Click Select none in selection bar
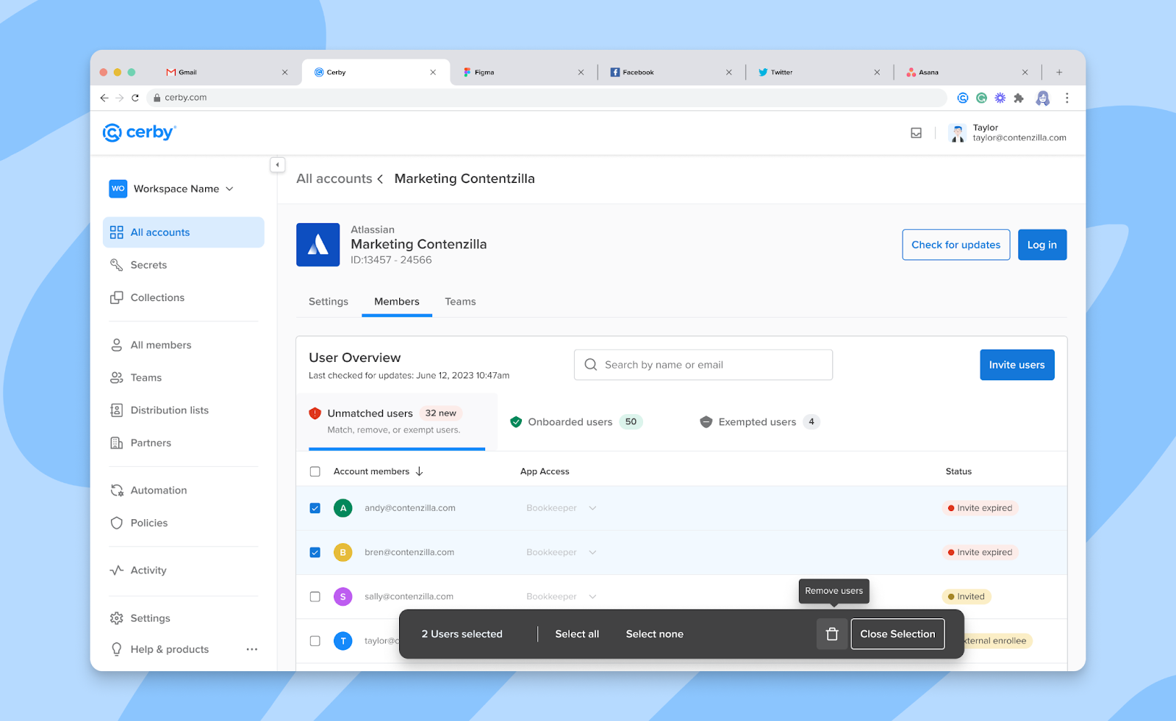Viewport: 1176px width, 721px height. pos(655,634)
